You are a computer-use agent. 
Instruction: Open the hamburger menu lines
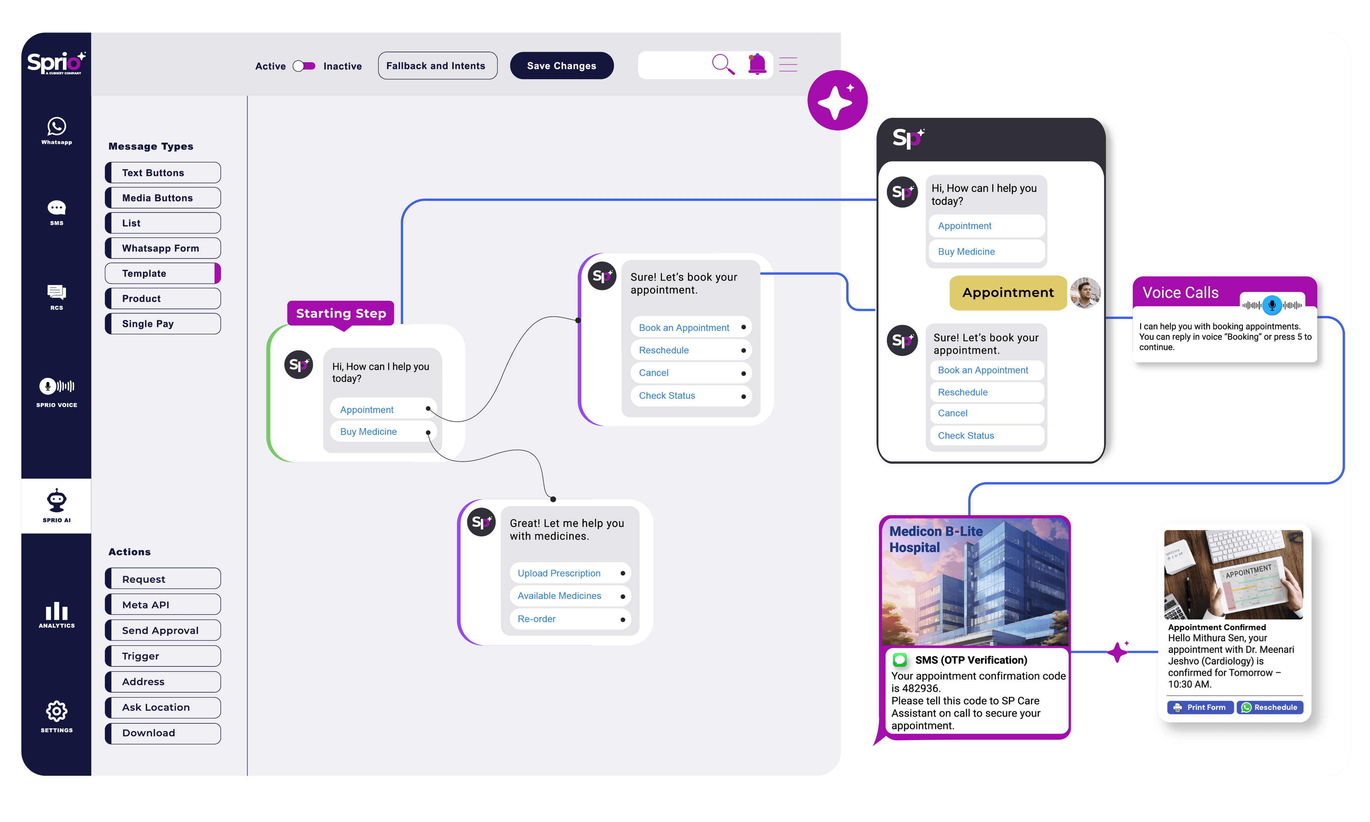click(x=788, y=65)
